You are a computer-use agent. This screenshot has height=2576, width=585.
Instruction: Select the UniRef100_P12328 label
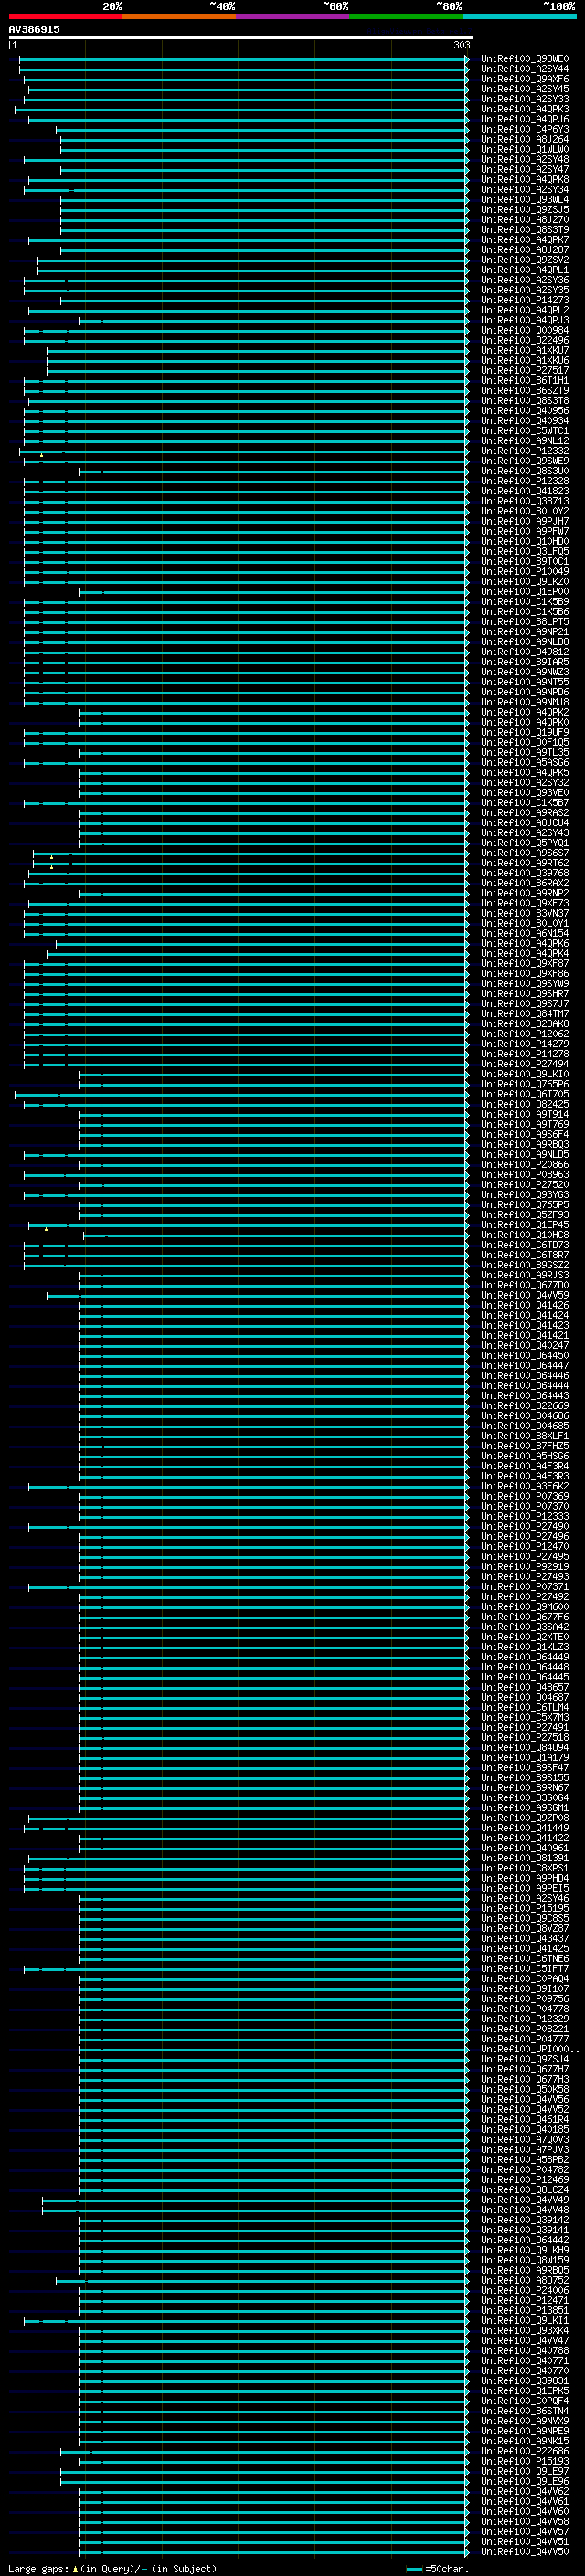(524, 481)
